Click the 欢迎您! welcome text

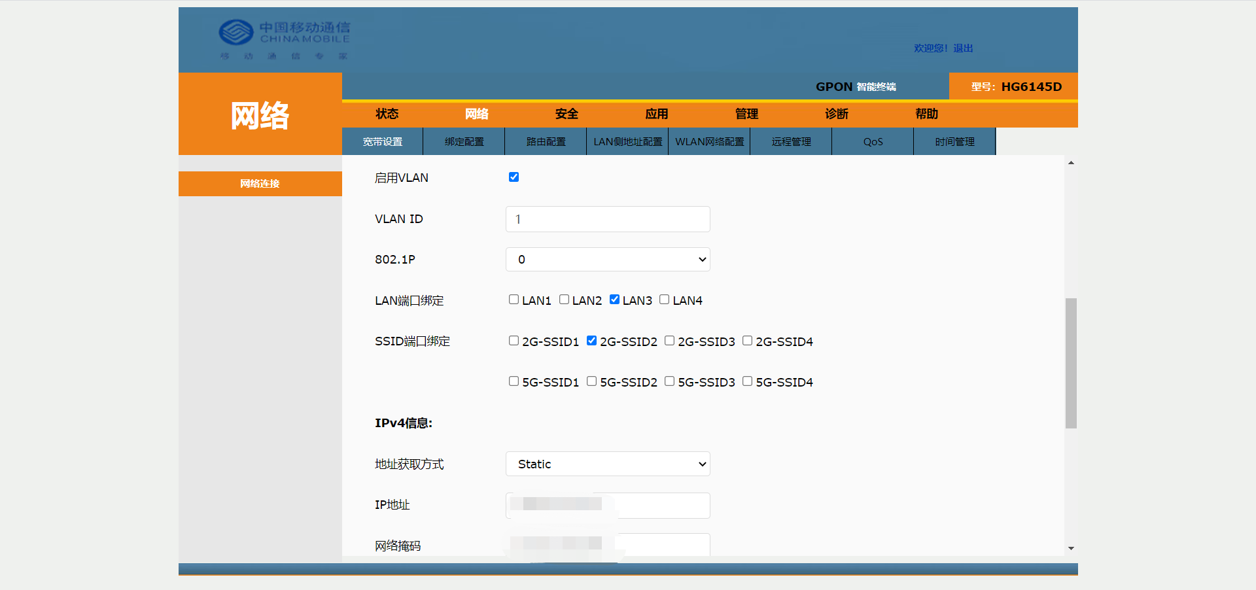click(x=930, y=48)
